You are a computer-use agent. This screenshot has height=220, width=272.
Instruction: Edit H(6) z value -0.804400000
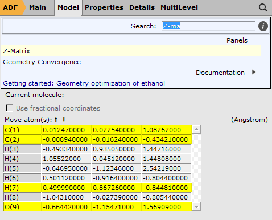(167, 178)
